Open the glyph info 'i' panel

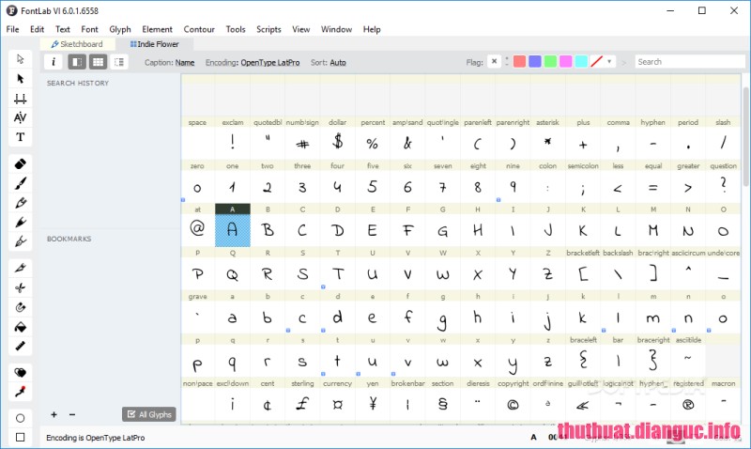(x=54, y=62)
